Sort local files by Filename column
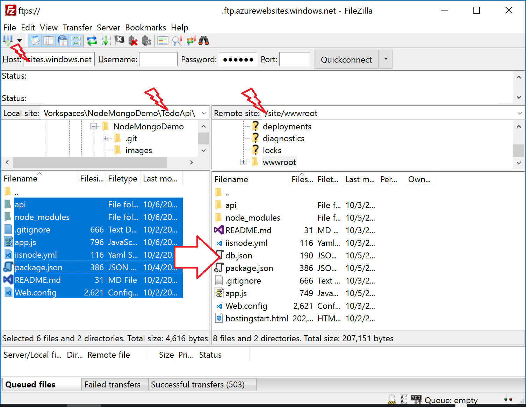Screen dimensions: 526x407 [39, 179]
